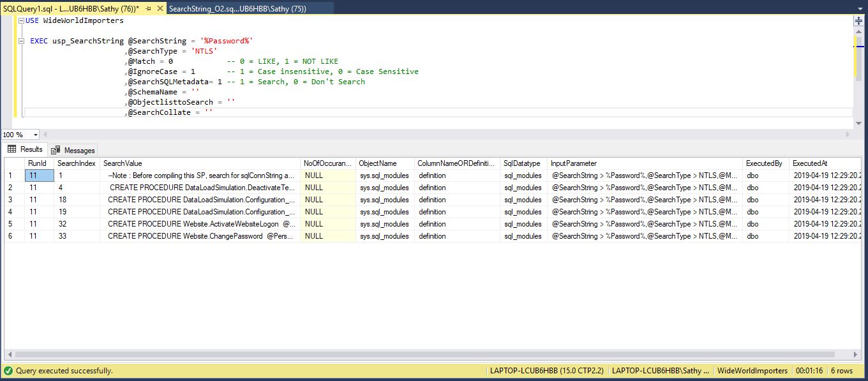Image resolution: width=868 pixels, height=381 pixels.
Task: Select the ExecutedAt column header
Action: pos(826,163)
